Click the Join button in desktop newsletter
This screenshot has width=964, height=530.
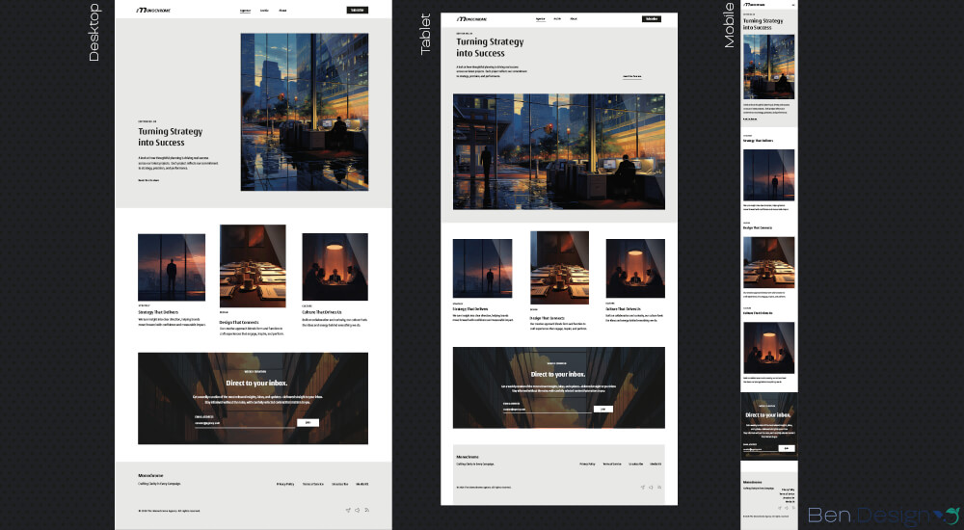[308, 422]
